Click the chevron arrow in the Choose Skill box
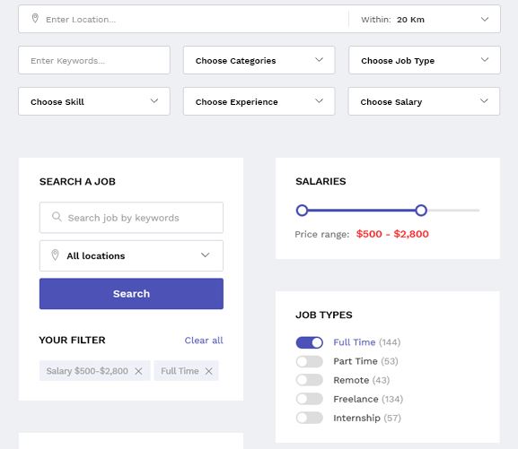518x449 pixels. click(x=154, y=101)
